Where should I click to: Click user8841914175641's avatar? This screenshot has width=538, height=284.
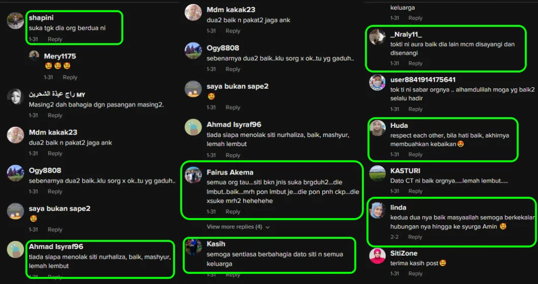pos(378,82)
